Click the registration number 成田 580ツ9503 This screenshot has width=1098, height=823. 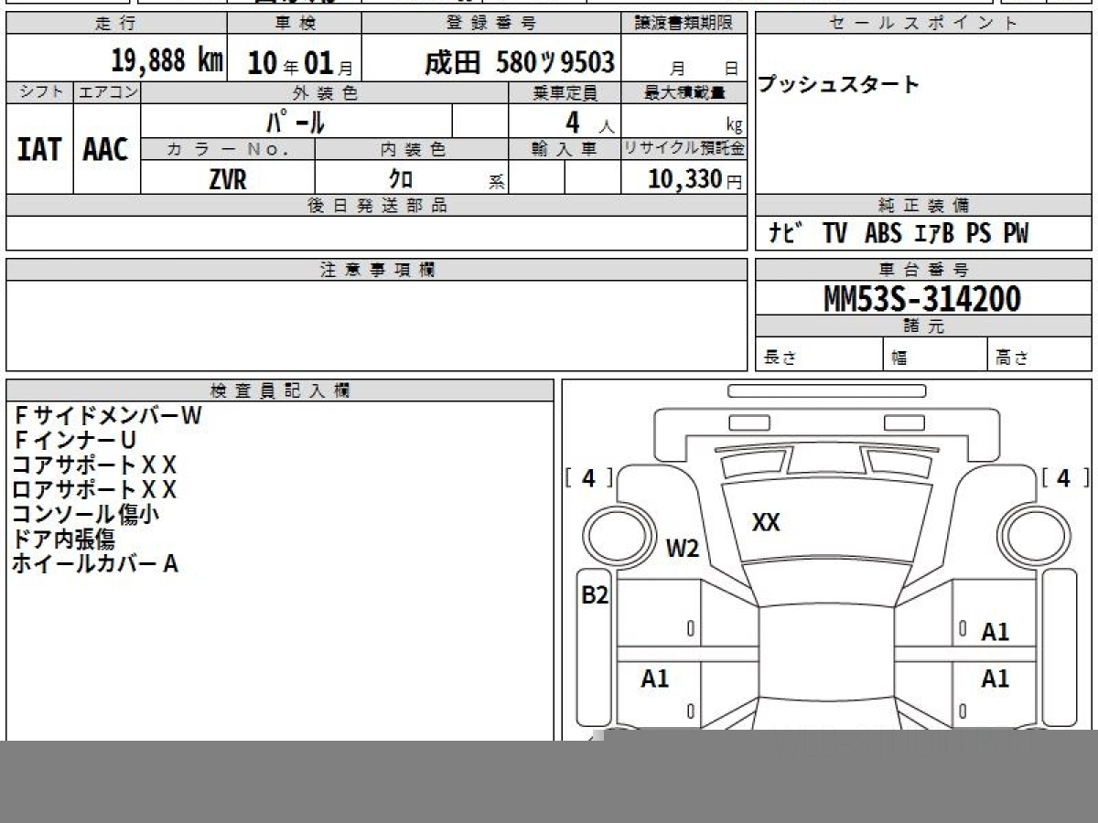pyautogui.click(x=519, y=62)
